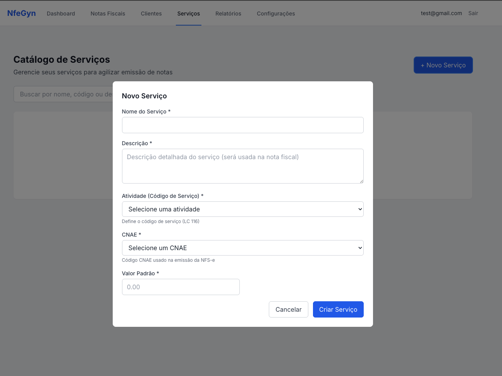
Task: Open Configurações from the navigation bar
Action: coord(276,14)
